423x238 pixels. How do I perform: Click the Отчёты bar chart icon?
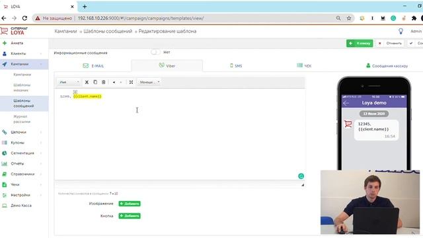(x=5, y=163)
